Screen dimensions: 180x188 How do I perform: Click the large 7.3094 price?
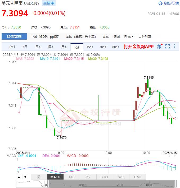[15, 13]
